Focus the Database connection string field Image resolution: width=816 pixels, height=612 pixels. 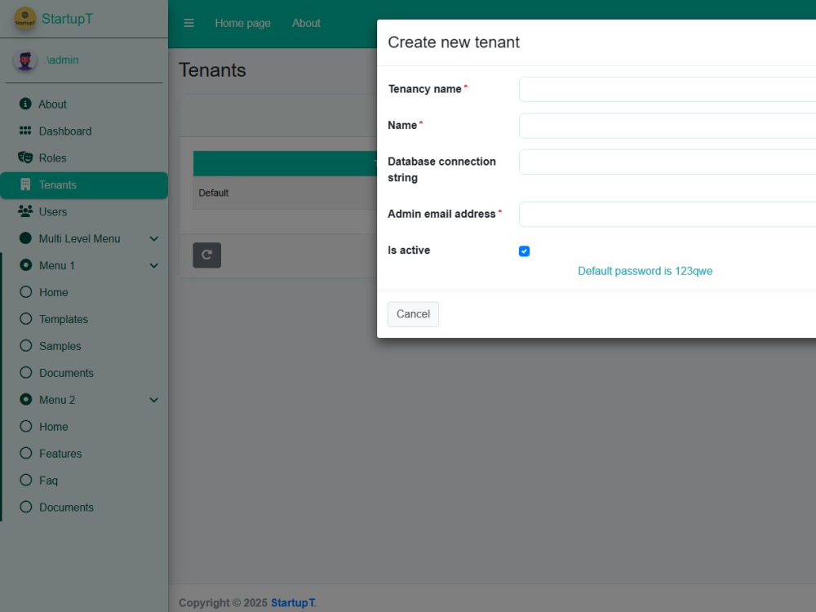click(x=667, y=162)
